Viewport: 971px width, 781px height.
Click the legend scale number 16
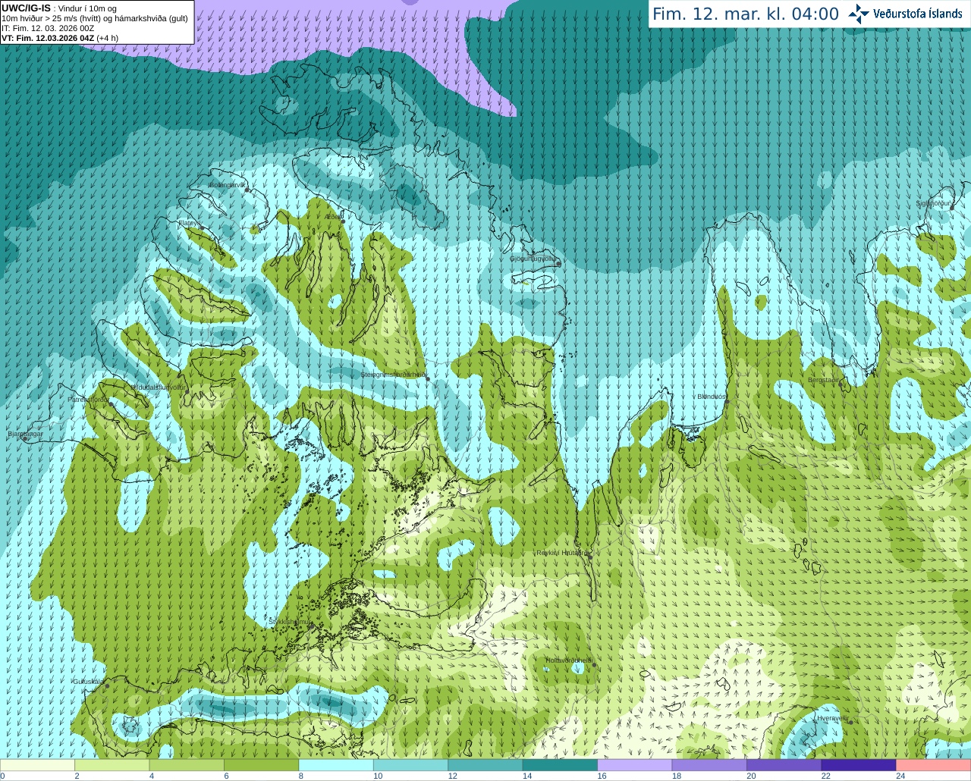pyautogui.click(x=602, y=776)
